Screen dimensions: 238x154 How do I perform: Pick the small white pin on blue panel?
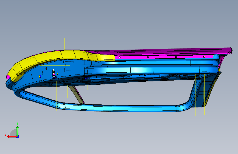tap(54, 73)
